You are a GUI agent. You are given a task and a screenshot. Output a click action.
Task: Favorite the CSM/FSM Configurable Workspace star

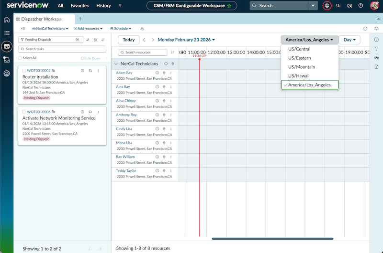coord(229,6)
